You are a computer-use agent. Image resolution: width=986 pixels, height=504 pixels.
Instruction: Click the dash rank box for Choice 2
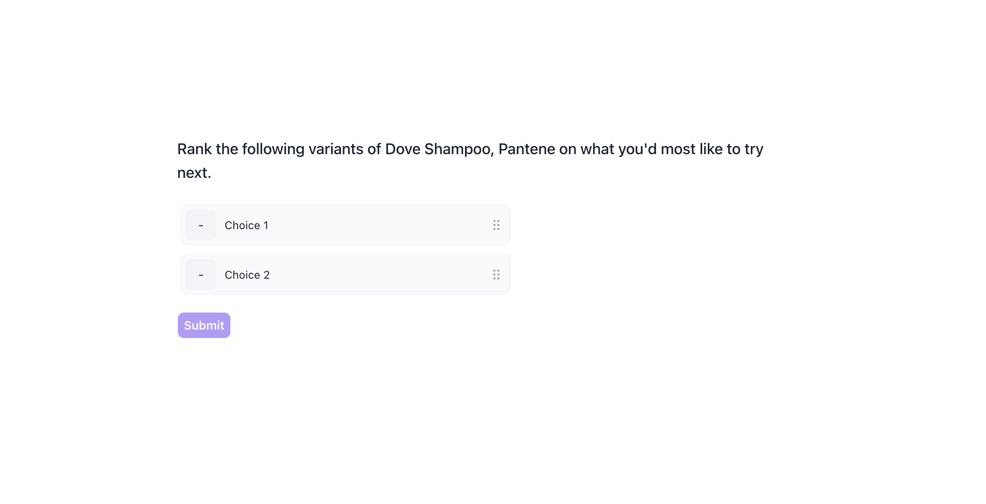(x=201, y=274)
